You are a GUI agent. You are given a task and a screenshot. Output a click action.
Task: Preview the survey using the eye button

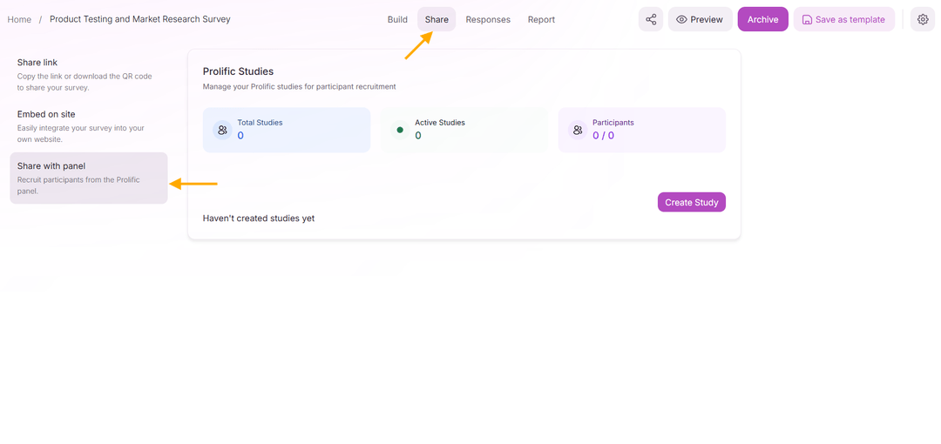pos(700,19)
